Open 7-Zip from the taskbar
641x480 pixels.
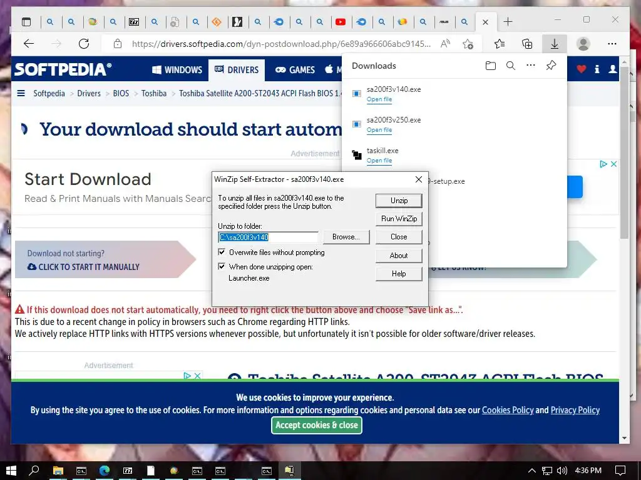click(x=128, y=471)
